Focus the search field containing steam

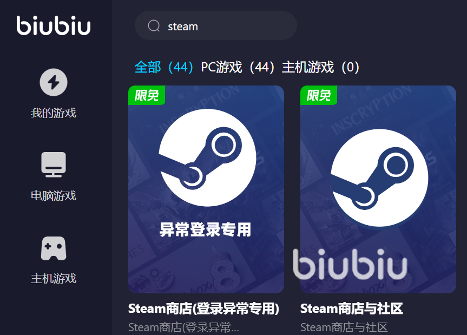click(216, 25)
